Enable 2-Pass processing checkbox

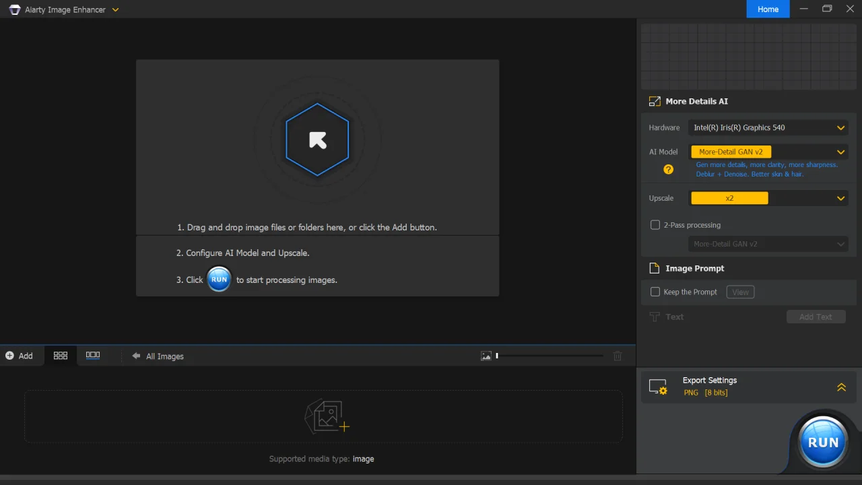pos(655,225)
